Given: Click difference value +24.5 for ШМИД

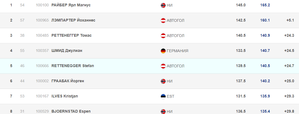Looking at the screenshot, I should [289, 51].
